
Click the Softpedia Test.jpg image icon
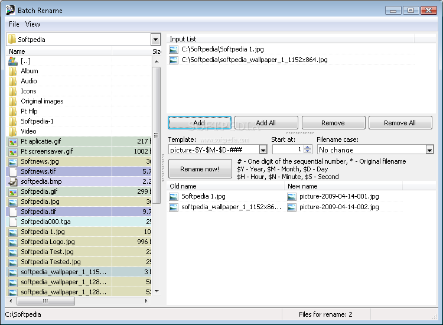coord(13,252)
